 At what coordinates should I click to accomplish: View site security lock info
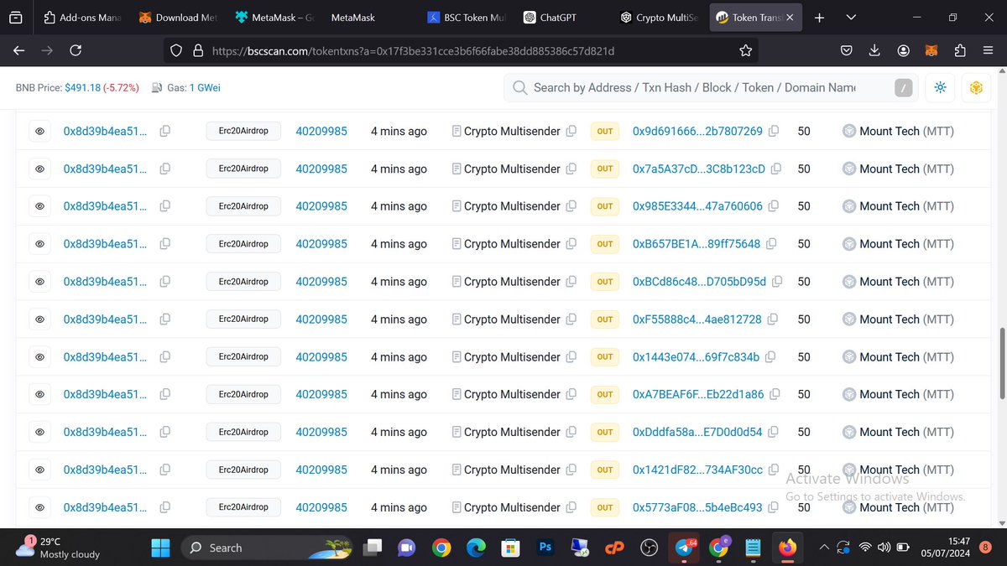point(198,51)
